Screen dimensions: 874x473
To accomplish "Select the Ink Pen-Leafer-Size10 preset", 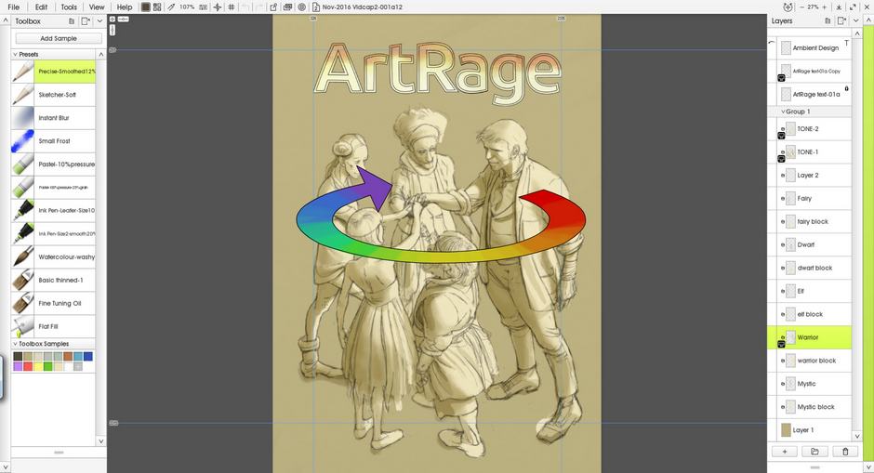I will [x=54, y=211].
